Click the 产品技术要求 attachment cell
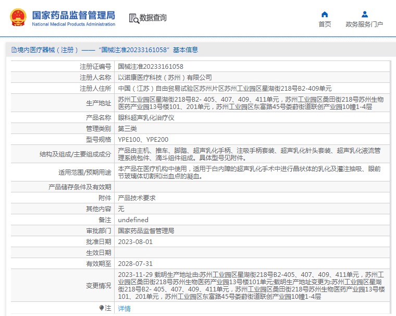 137,198
